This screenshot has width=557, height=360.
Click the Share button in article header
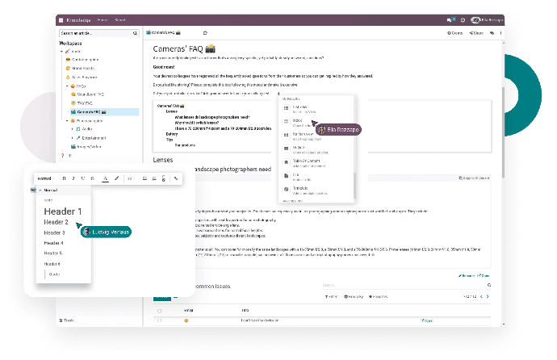476,33
